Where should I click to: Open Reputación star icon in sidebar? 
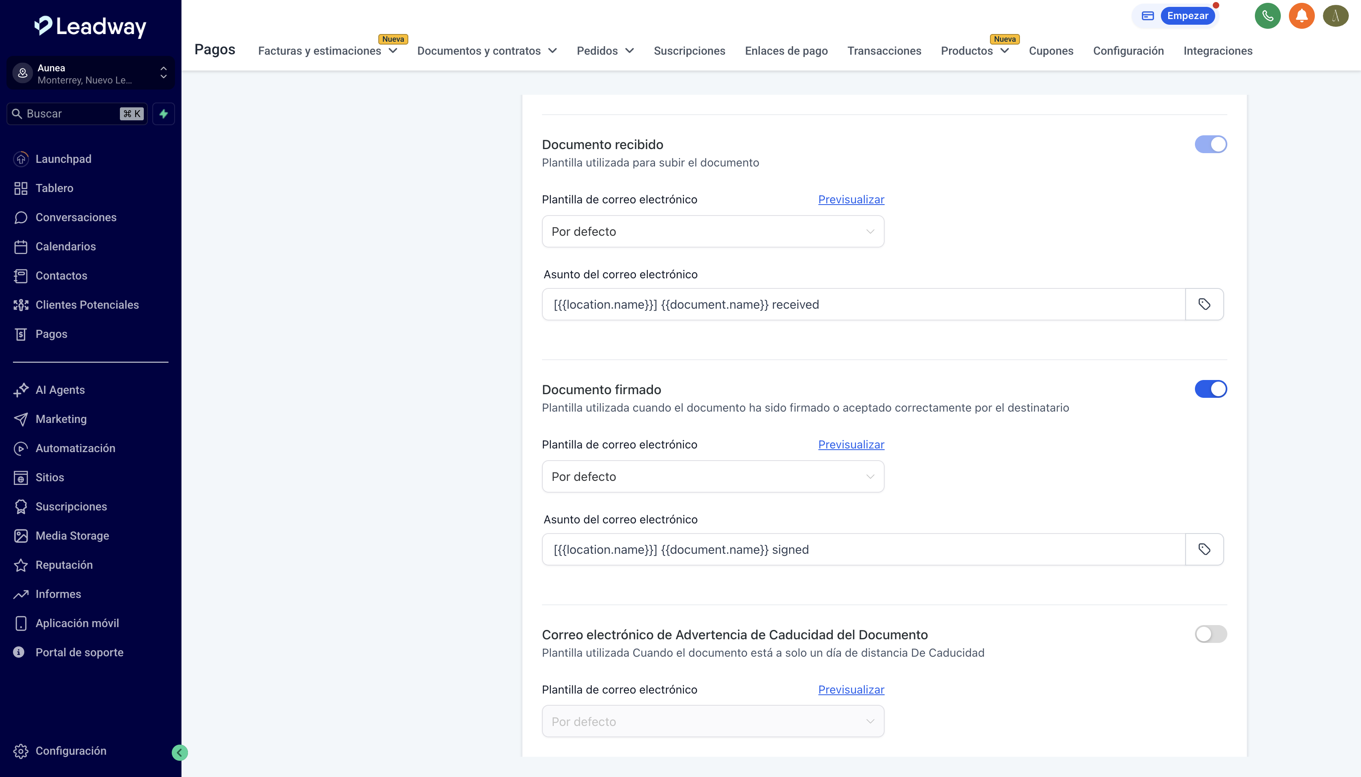pyautogui.click(x=21, y=565)
